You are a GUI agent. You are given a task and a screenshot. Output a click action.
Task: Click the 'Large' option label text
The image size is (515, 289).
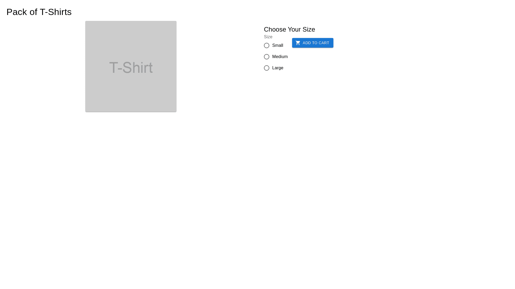[278, 68]
